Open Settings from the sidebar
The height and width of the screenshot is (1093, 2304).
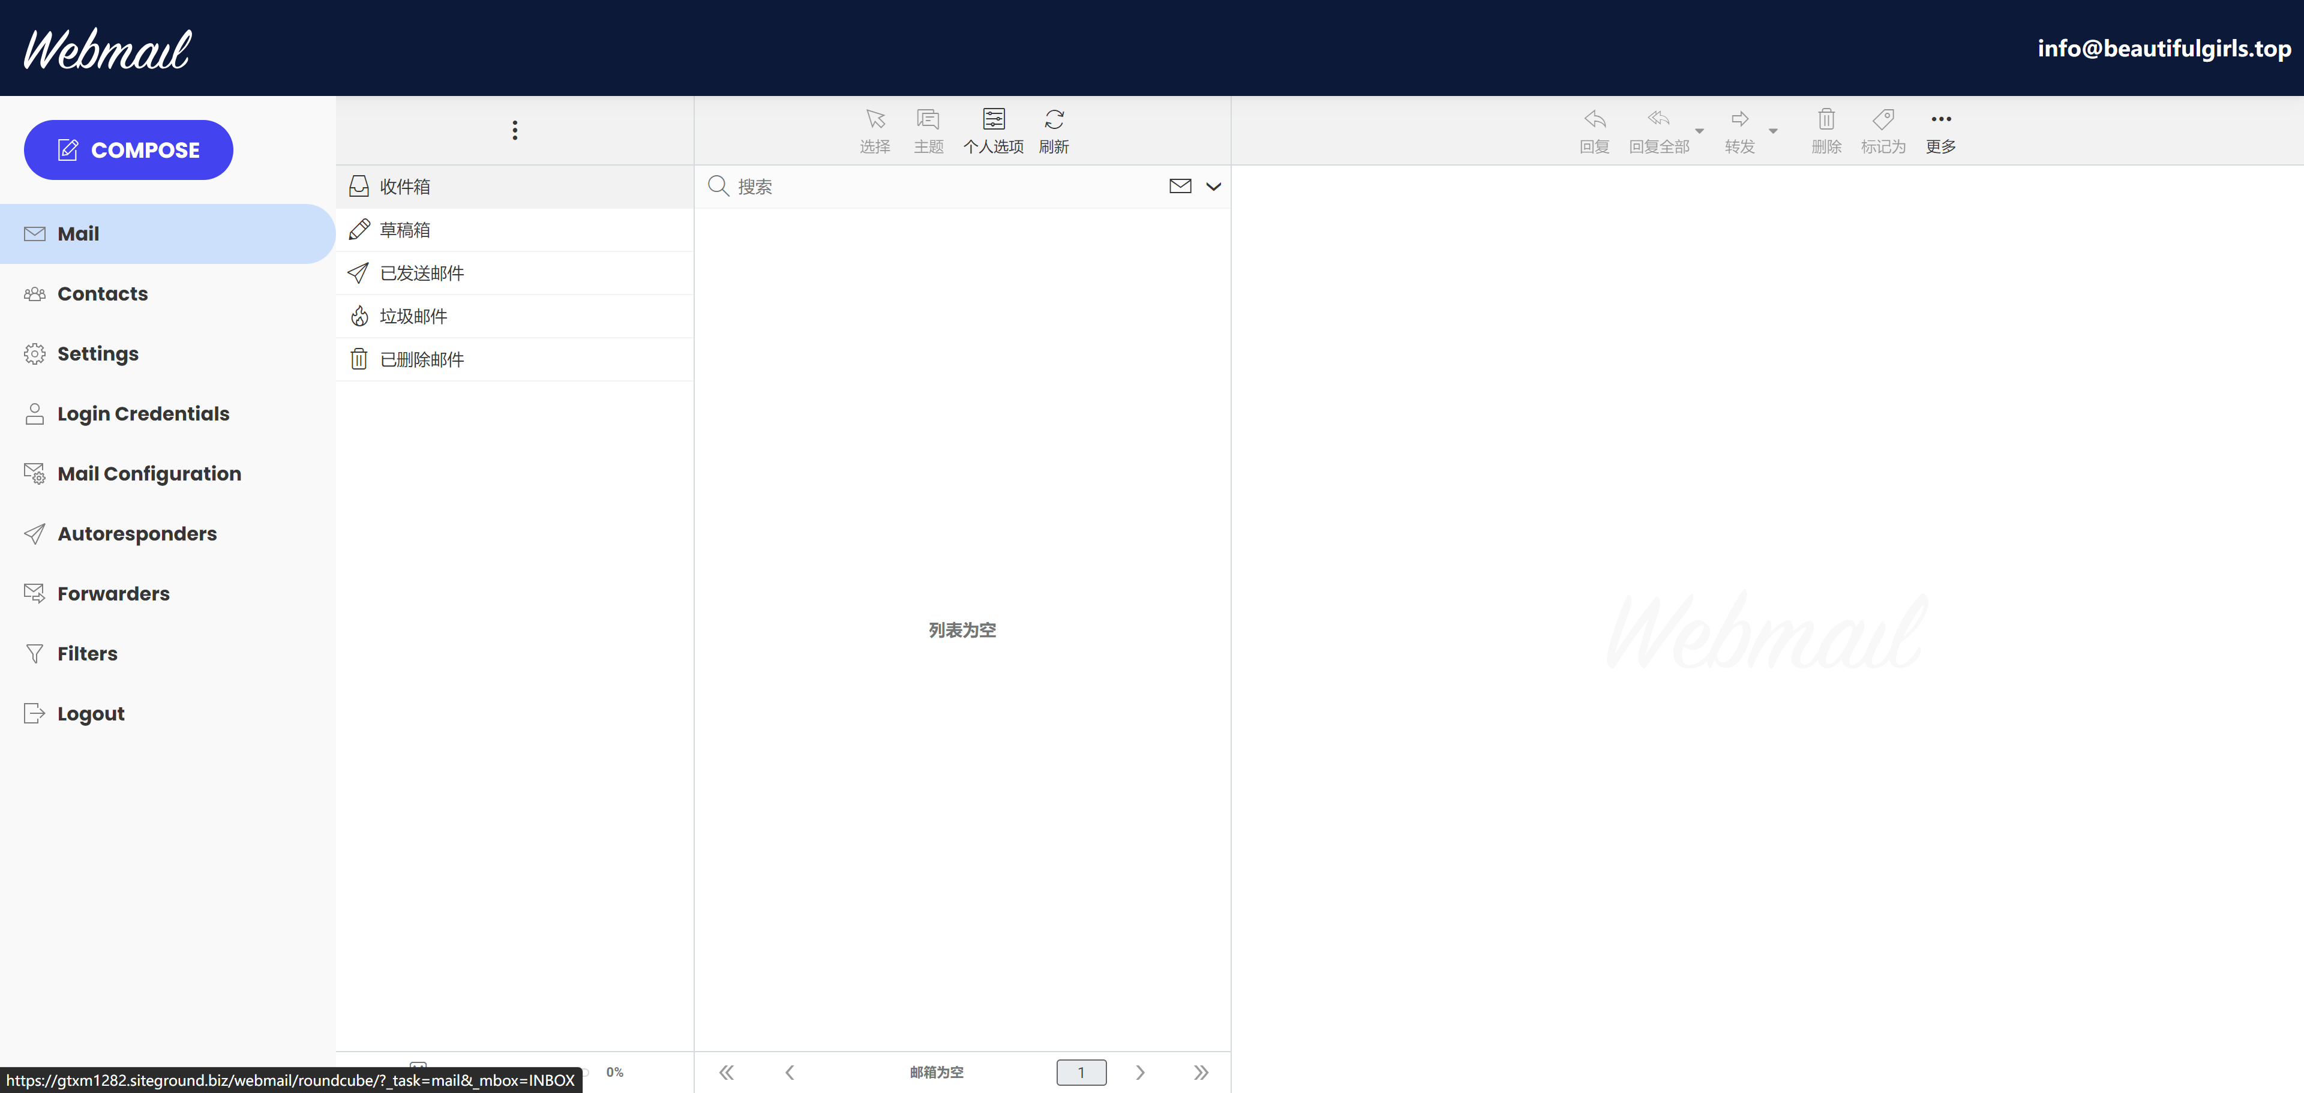97,353
